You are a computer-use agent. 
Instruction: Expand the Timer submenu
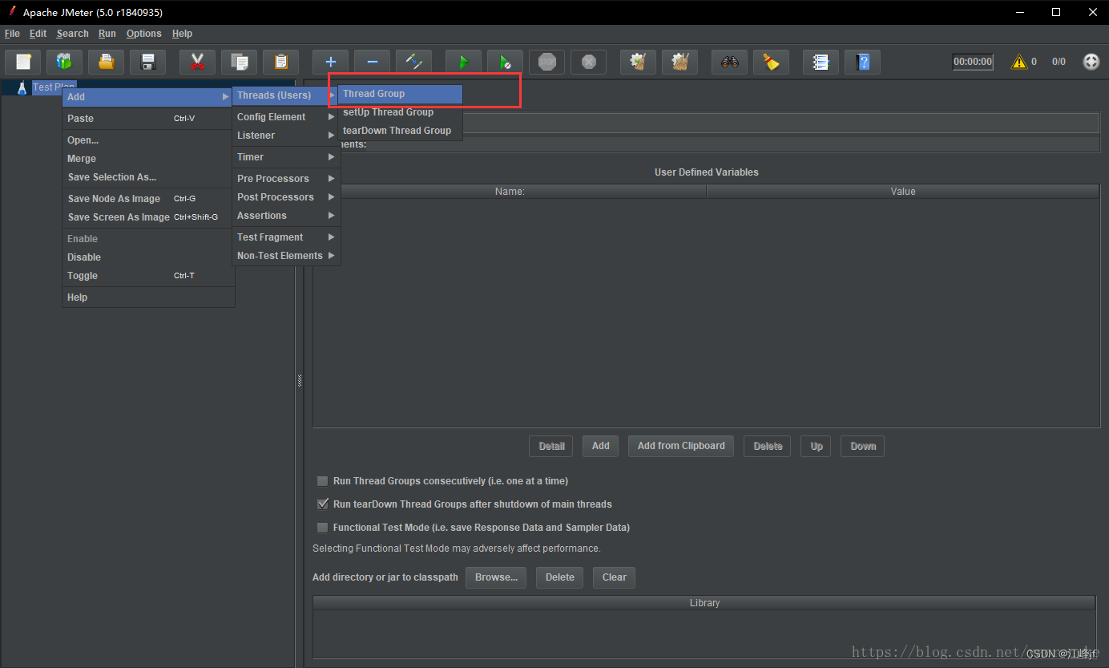[x=286, y=157]
